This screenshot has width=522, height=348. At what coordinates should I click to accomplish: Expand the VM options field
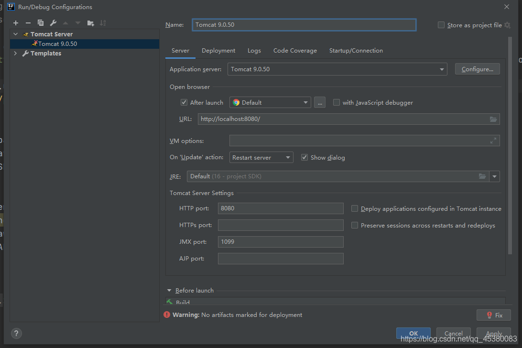(x=493, y=141)
